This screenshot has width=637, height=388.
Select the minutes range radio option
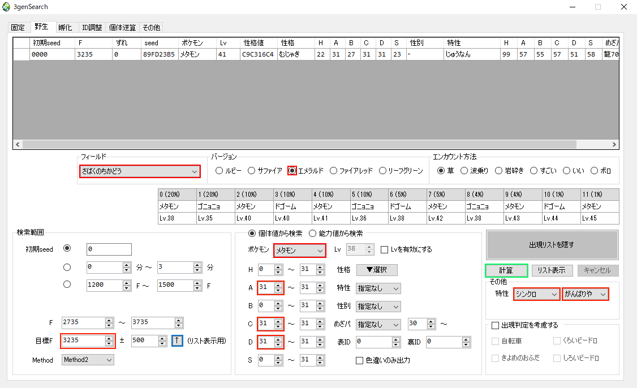(x=67, y=267)
